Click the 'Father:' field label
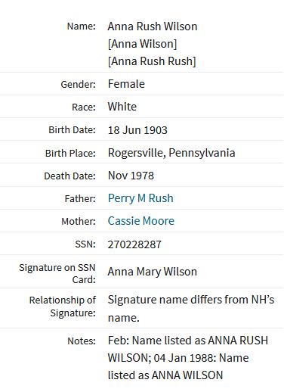Viewport: 284px width, 389px height. coord(80,199)
